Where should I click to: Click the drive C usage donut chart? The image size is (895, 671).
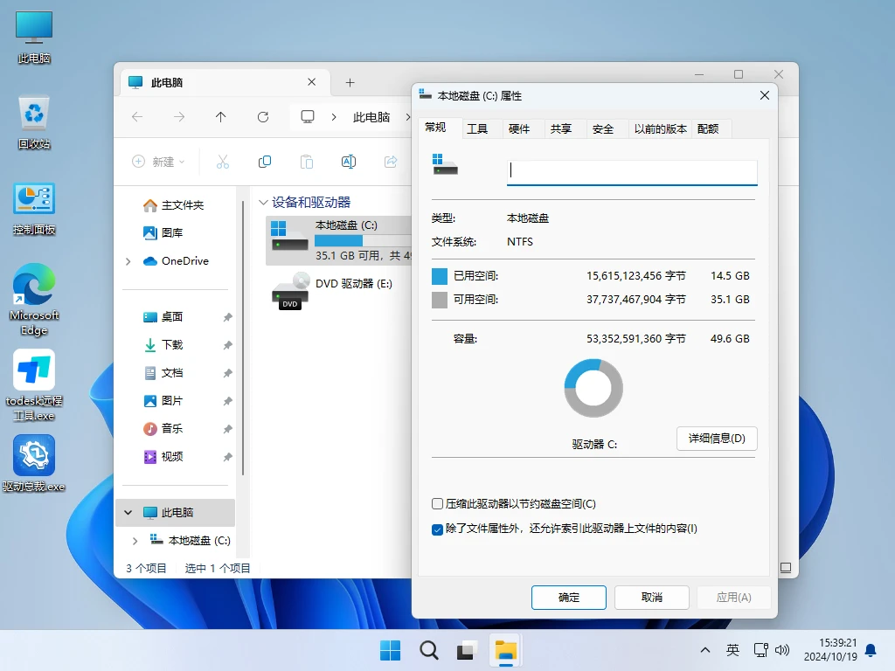coord(593,388)
